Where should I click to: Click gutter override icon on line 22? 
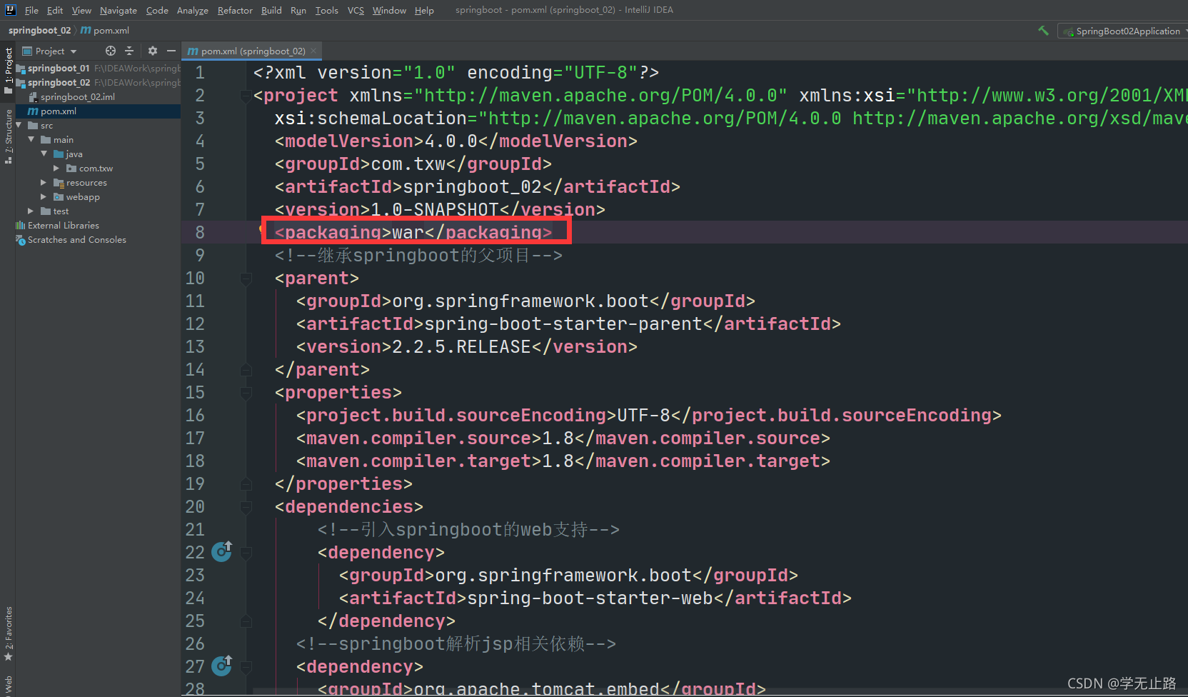click(222, 551)
